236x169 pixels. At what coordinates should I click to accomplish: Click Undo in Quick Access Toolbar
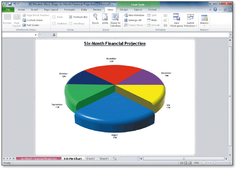click(15, 4)
